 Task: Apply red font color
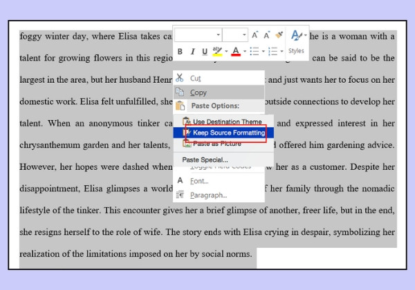point(236,51)
